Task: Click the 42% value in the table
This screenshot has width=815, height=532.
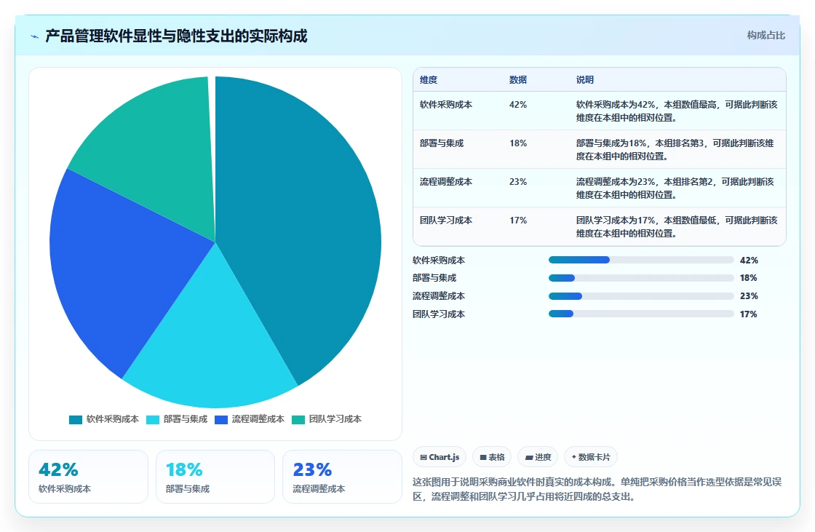Action: tap(518, 105)
